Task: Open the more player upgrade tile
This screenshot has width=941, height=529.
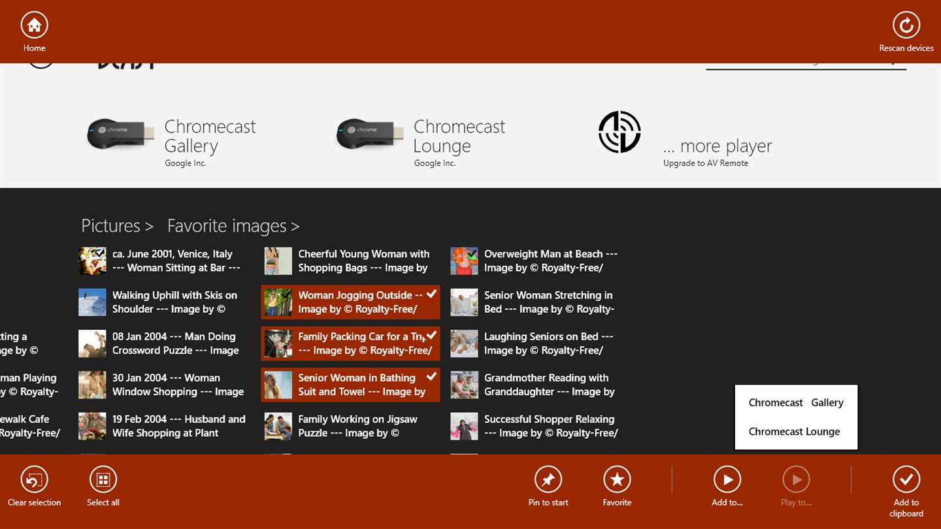Action: [x=685, y=140]
